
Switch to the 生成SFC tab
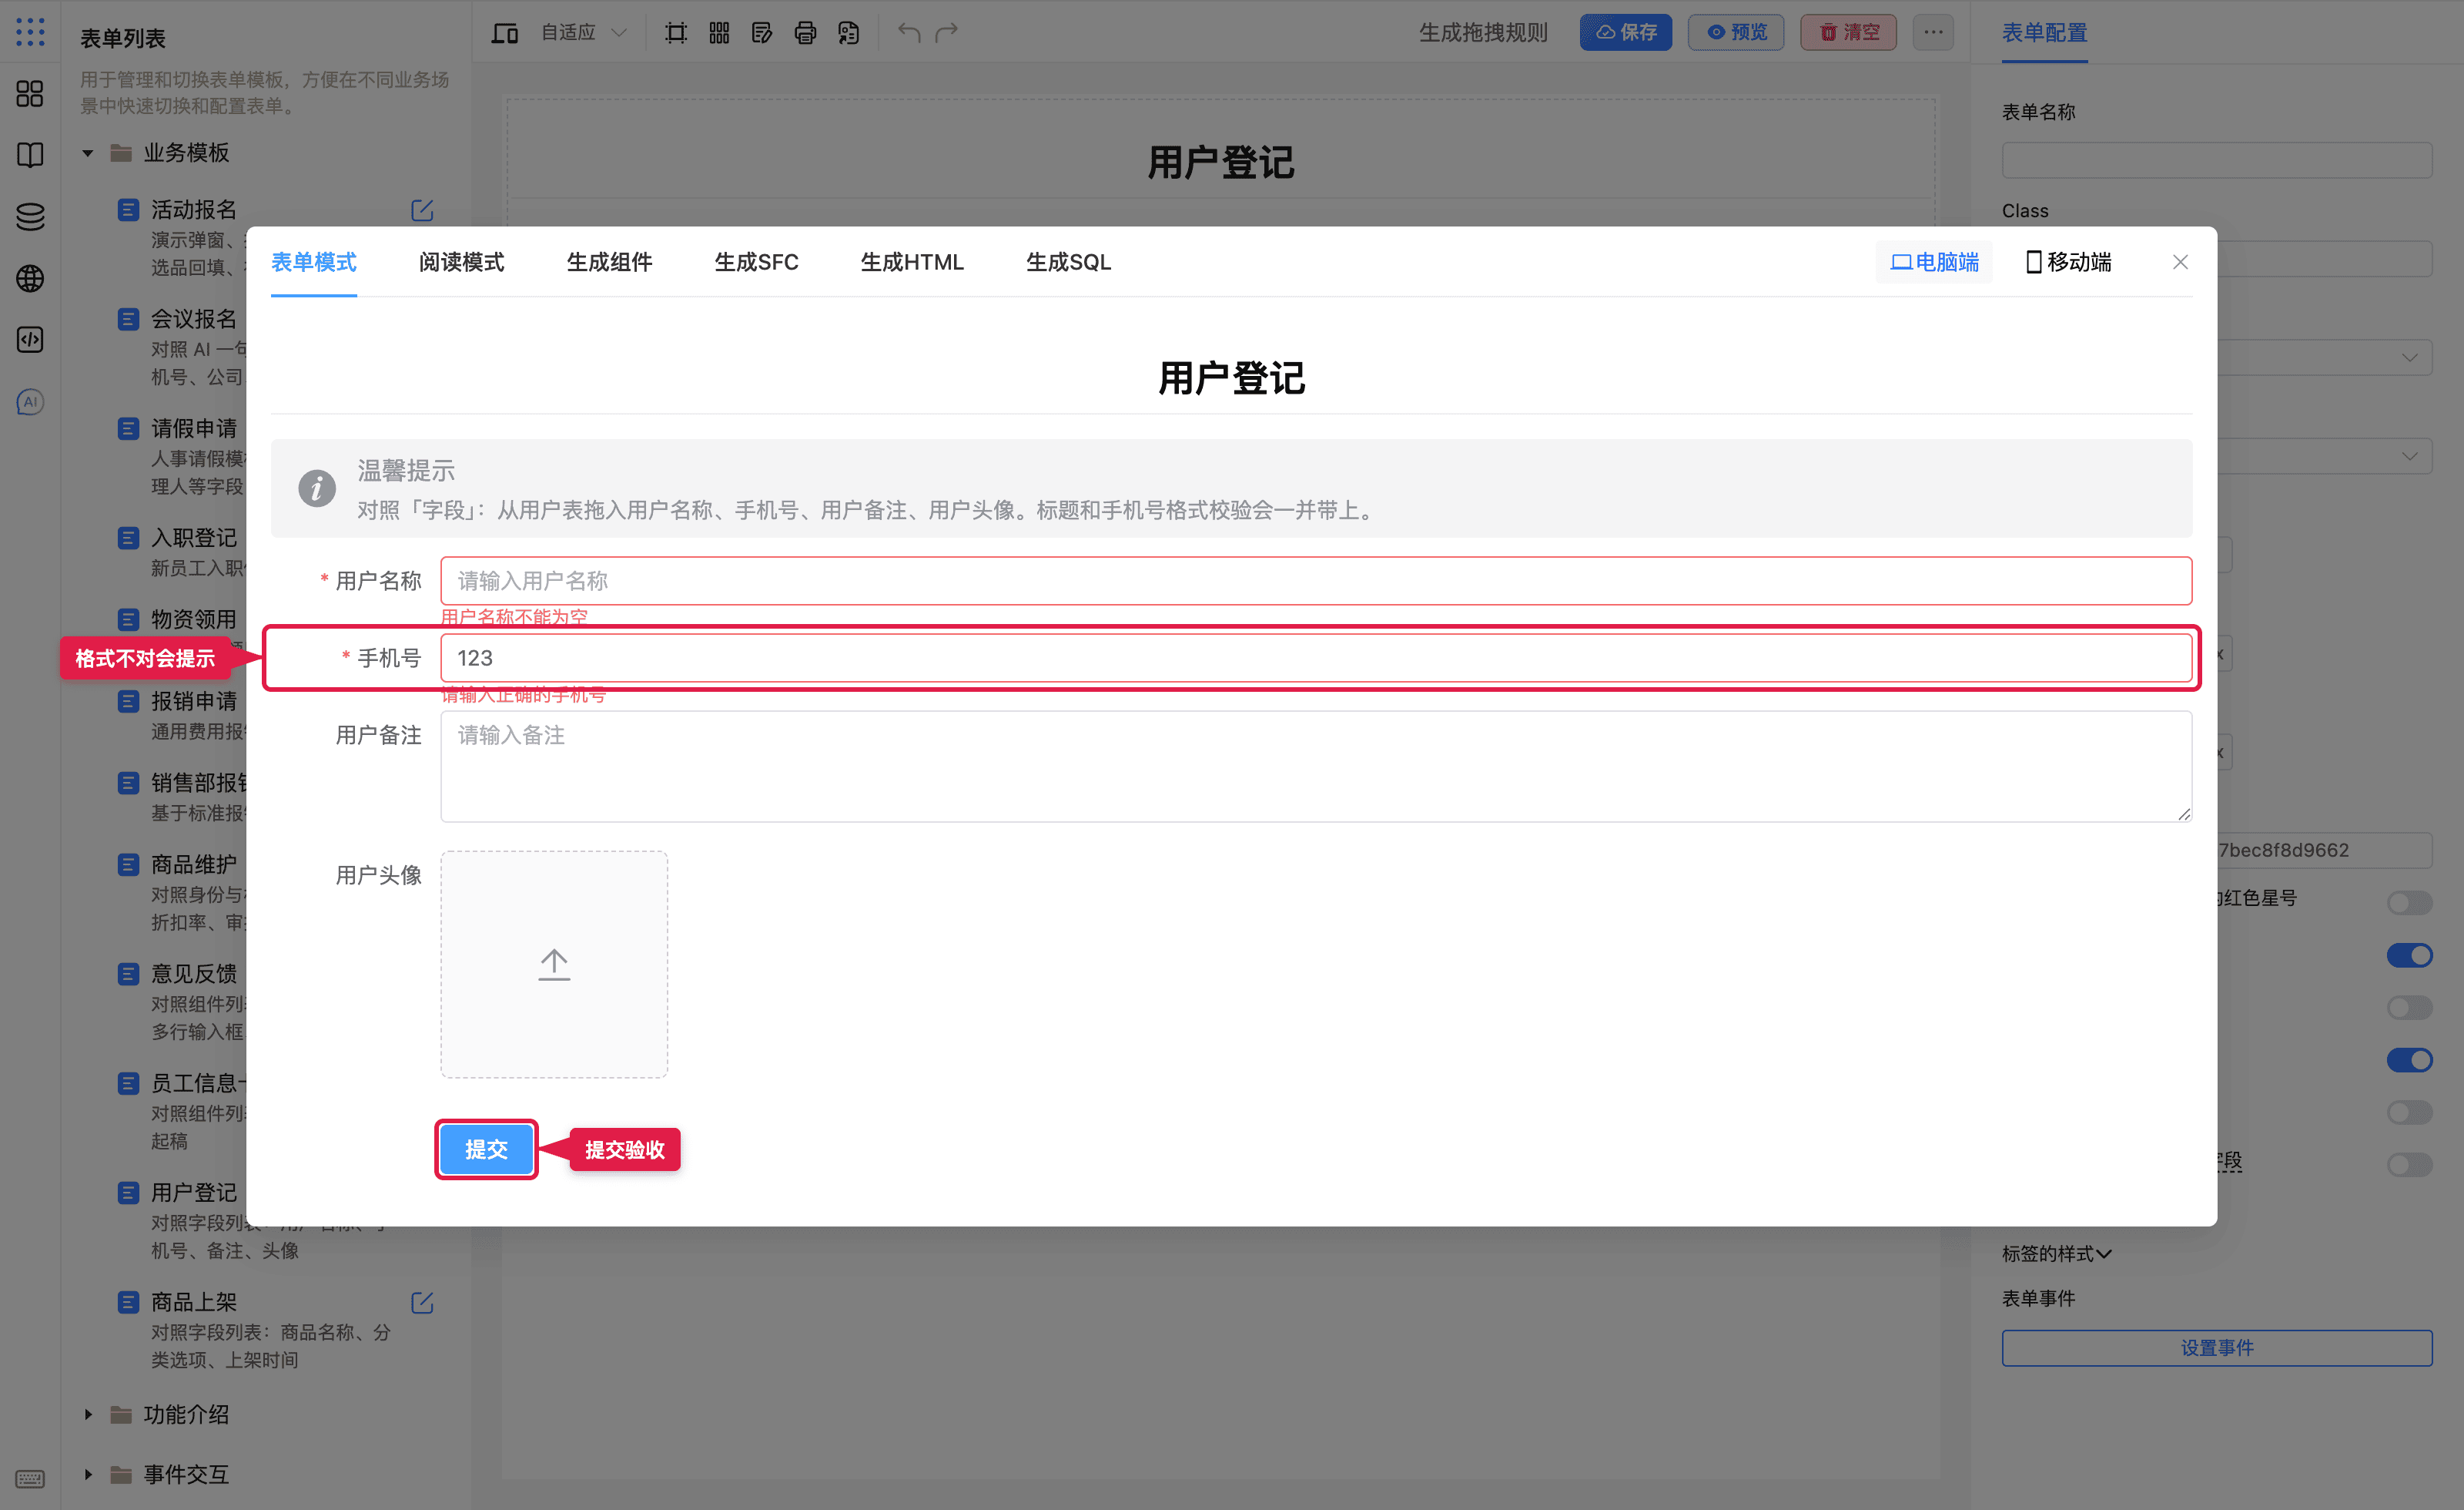pos(756,262)
